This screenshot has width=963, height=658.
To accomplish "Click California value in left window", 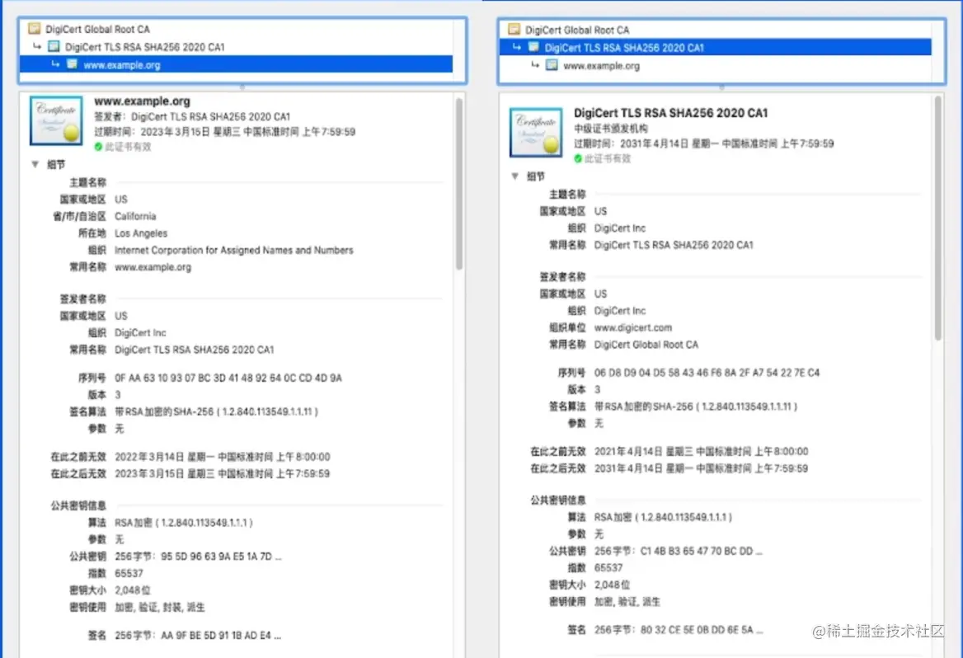I will pyautogui.click(x=135, y=216).
